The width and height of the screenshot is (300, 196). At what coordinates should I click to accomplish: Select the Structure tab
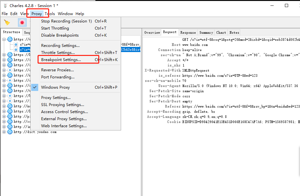(12, 32)
